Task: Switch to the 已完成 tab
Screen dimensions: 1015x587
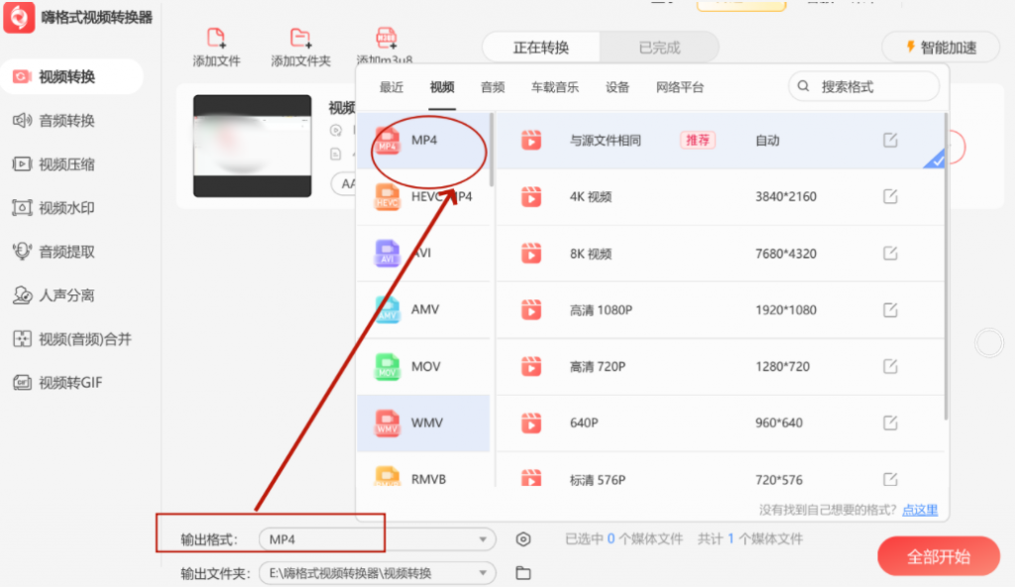Action: [x=658, y=46]
